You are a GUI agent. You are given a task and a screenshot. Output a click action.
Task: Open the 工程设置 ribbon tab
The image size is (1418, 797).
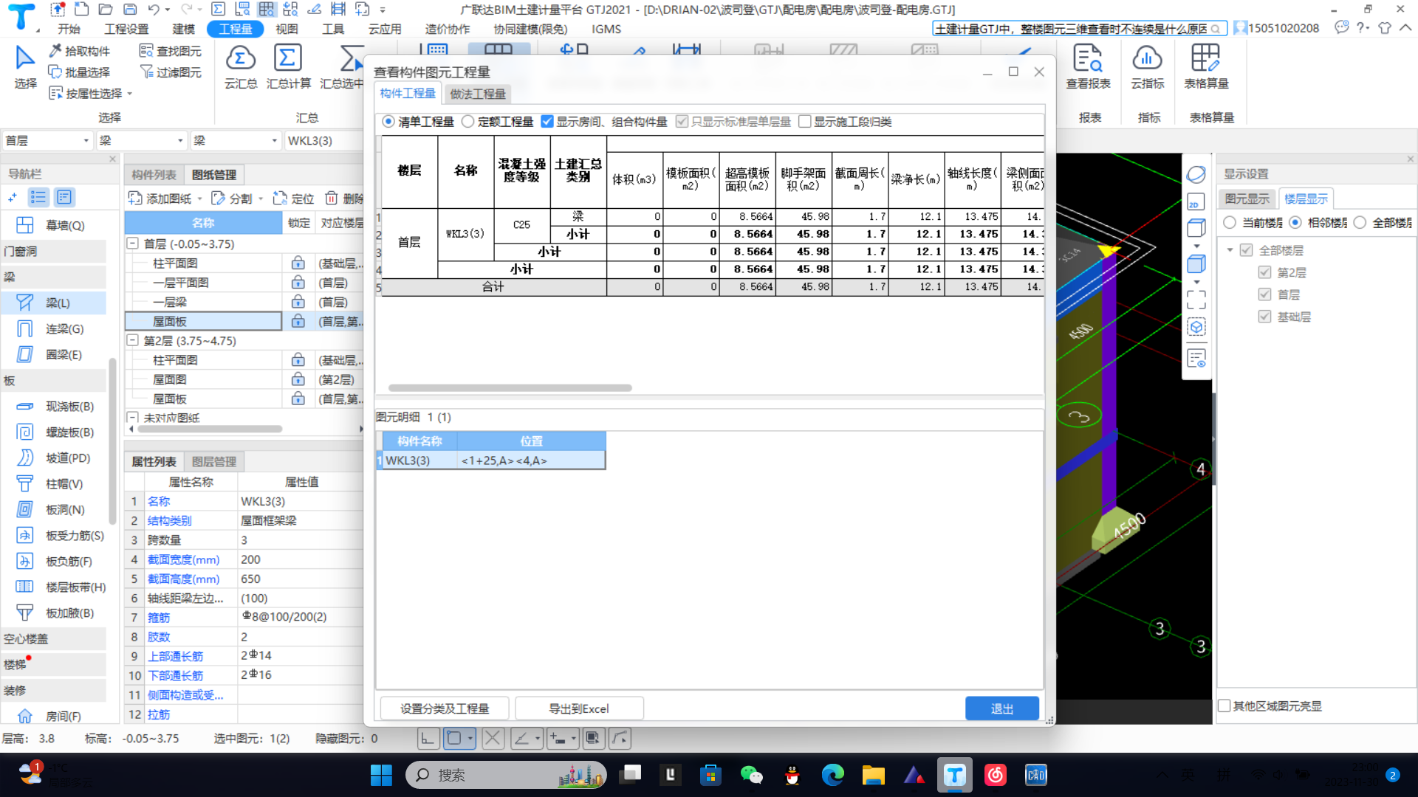(126, 29)
